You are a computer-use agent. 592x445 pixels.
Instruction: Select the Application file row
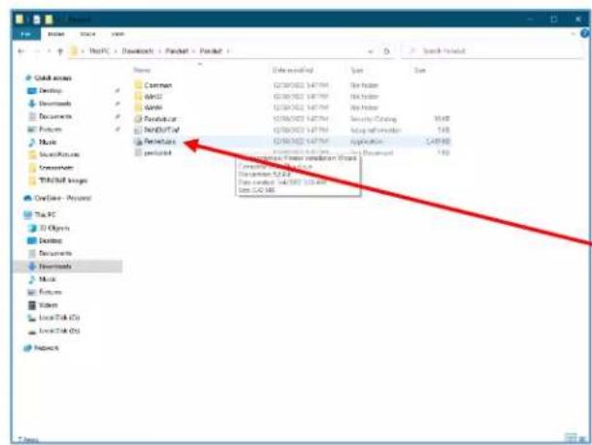pos(291,142)
